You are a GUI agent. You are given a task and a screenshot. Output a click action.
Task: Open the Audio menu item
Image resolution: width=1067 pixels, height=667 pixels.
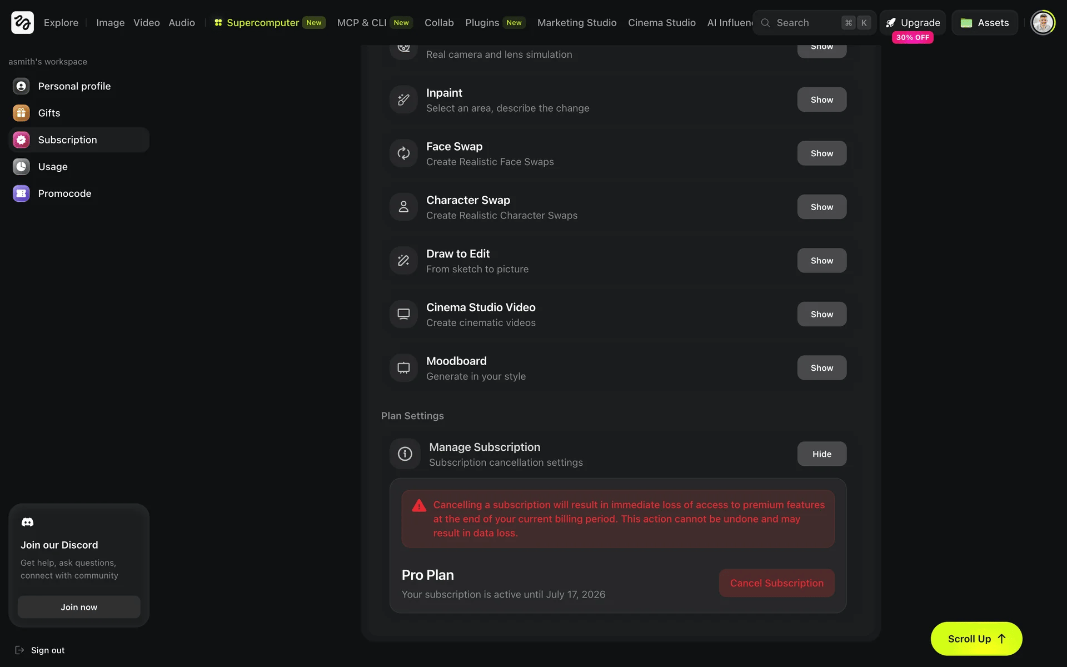click(182, 23)
